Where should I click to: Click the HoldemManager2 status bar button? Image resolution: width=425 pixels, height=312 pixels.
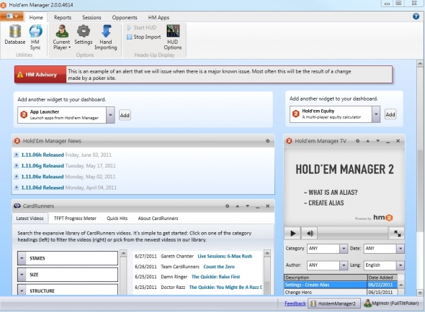point(335,303)
